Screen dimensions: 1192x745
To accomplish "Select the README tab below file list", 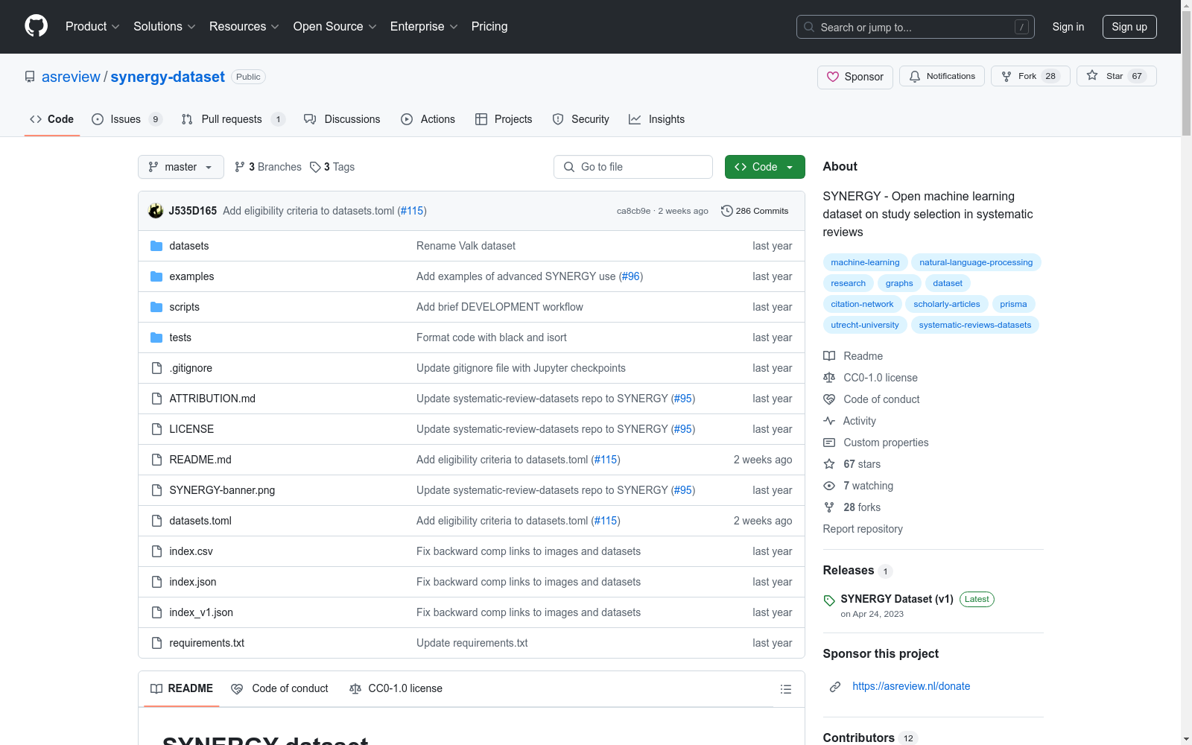I will pos(182,688).
